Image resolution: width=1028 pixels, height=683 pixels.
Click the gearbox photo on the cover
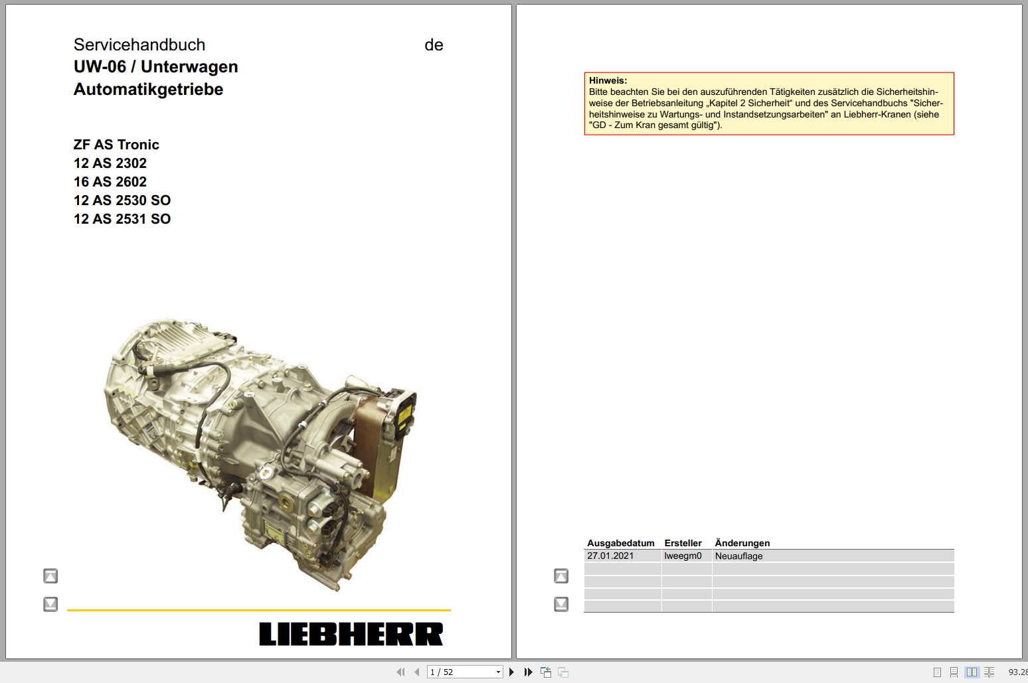click(260, 455)
